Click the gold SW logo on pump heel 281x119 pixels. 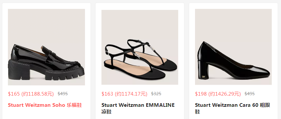pyautogui.click(x=203, y=76)
